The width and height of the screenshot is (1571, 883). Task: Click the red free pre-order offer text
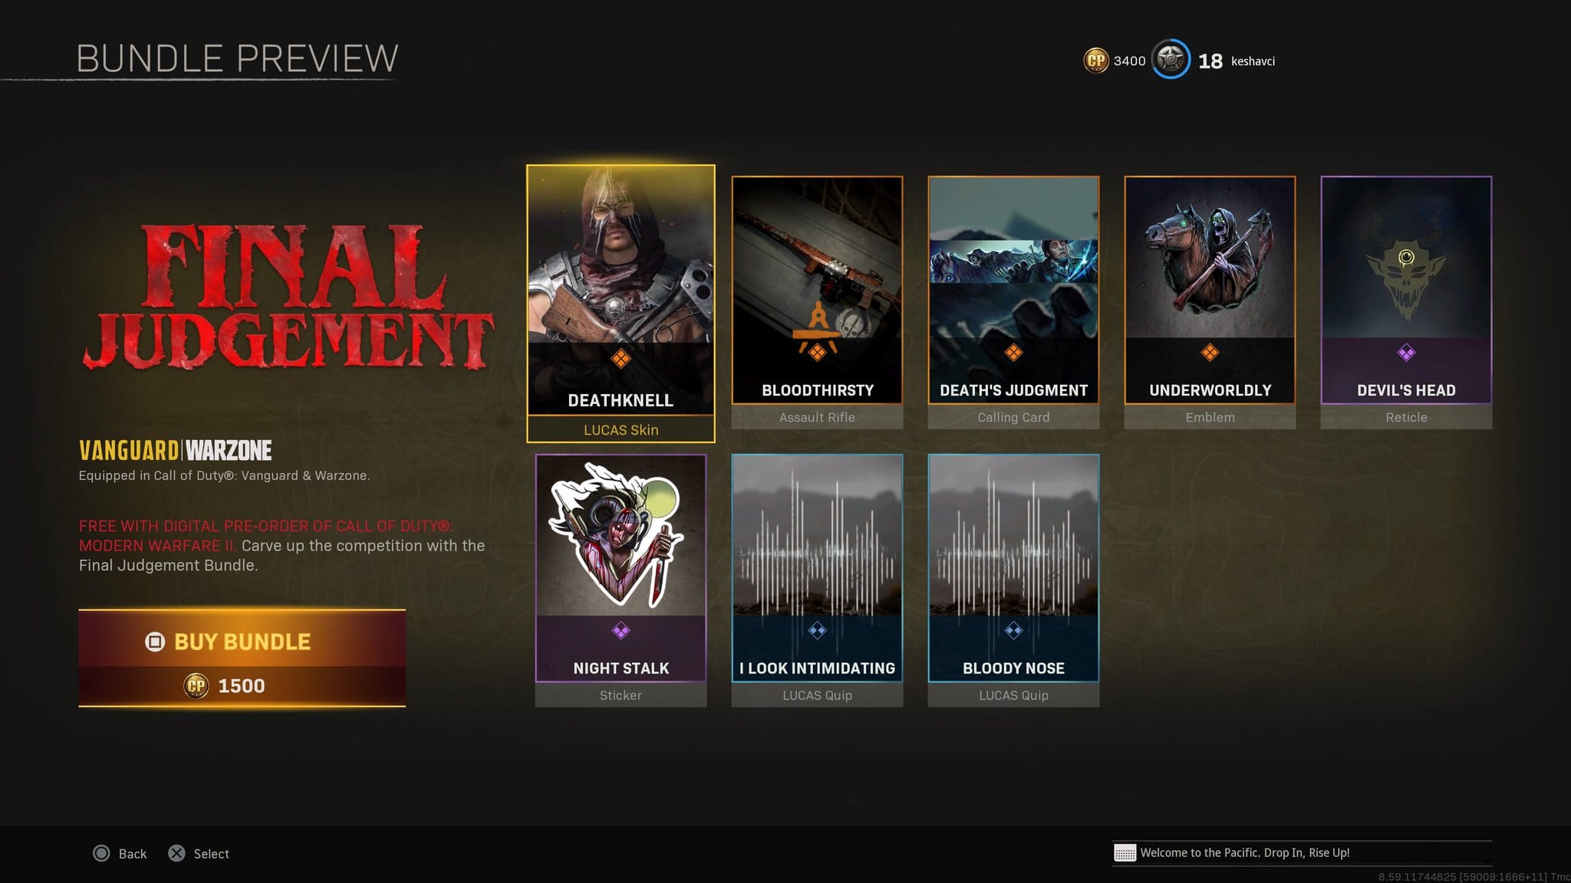pos(265,536)
